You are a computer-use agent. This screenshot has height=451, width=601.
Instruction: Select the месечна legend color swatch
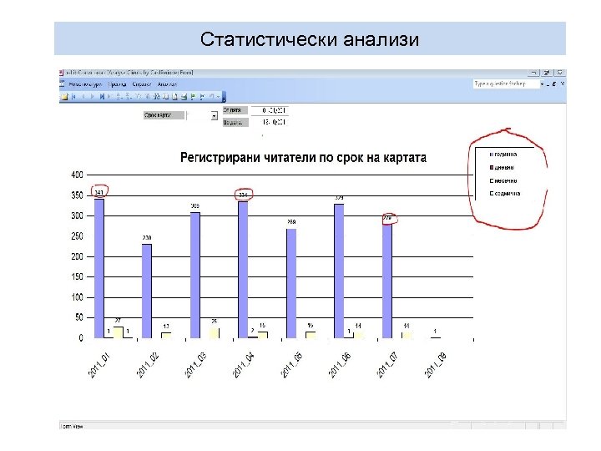coord(492,180)
